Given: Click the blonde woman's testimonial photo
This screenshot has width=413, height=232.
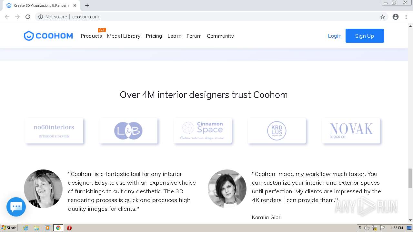Looking at the screenshot, I should click(43, 189).
